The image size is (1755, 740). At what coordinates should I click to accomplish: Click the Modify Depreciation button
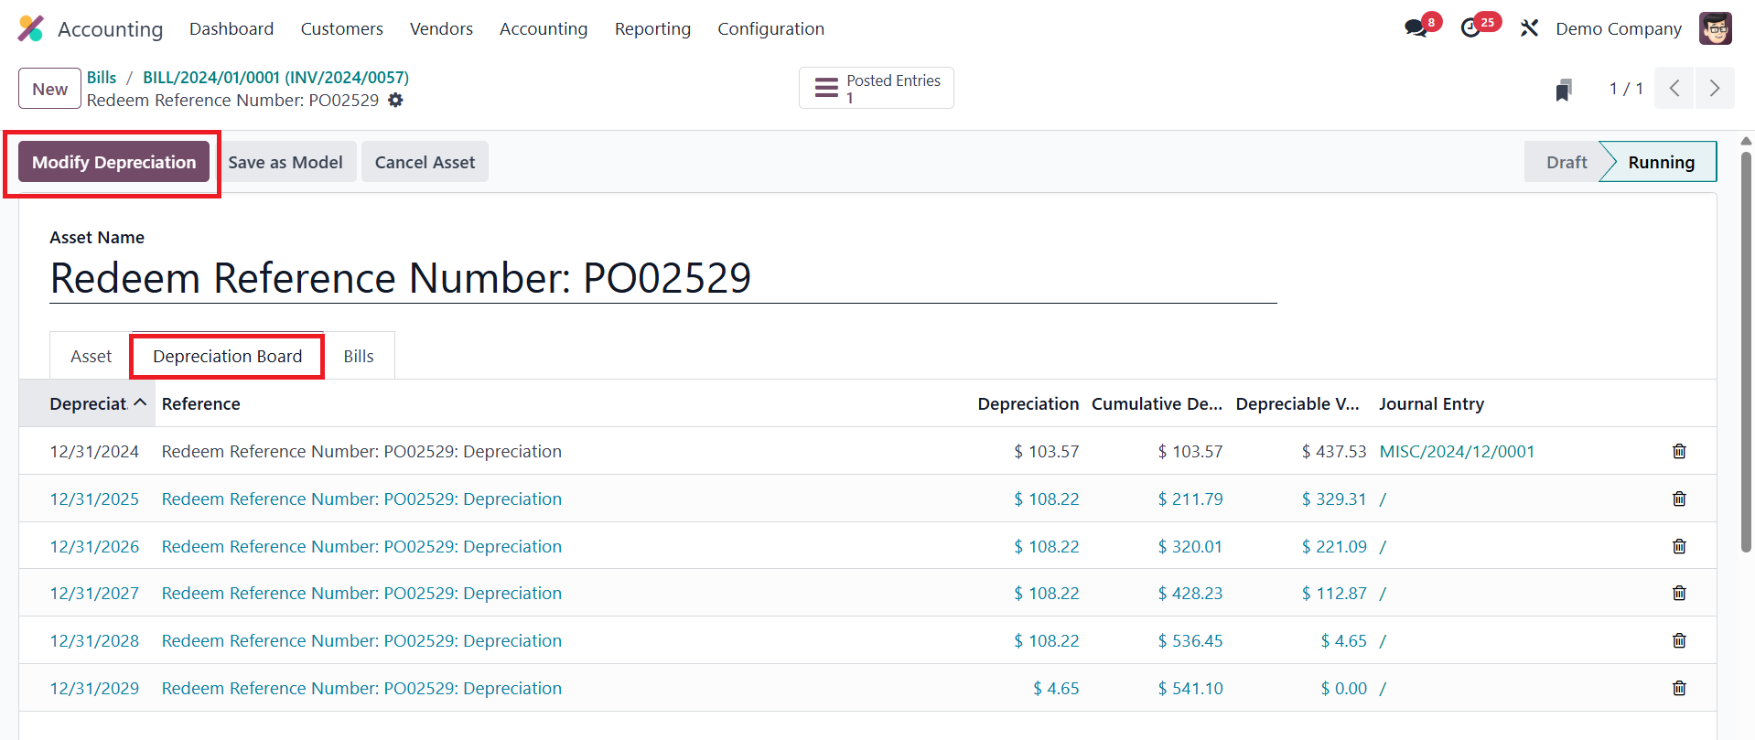click(x=114, y=163)
